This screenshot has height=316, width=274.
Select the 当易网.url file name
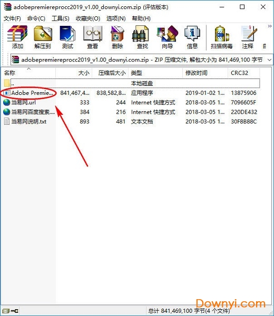23,102
